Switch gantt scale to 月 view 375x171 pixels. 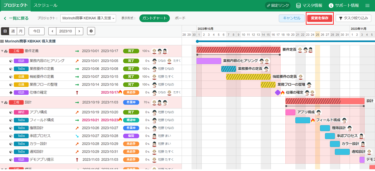tap(21, 31)
